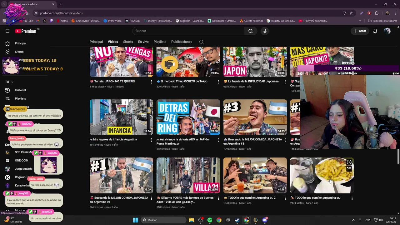
Task: Open options for Argentina pt. 2 video
Action: pyautogui.click(x=285, y=198)
